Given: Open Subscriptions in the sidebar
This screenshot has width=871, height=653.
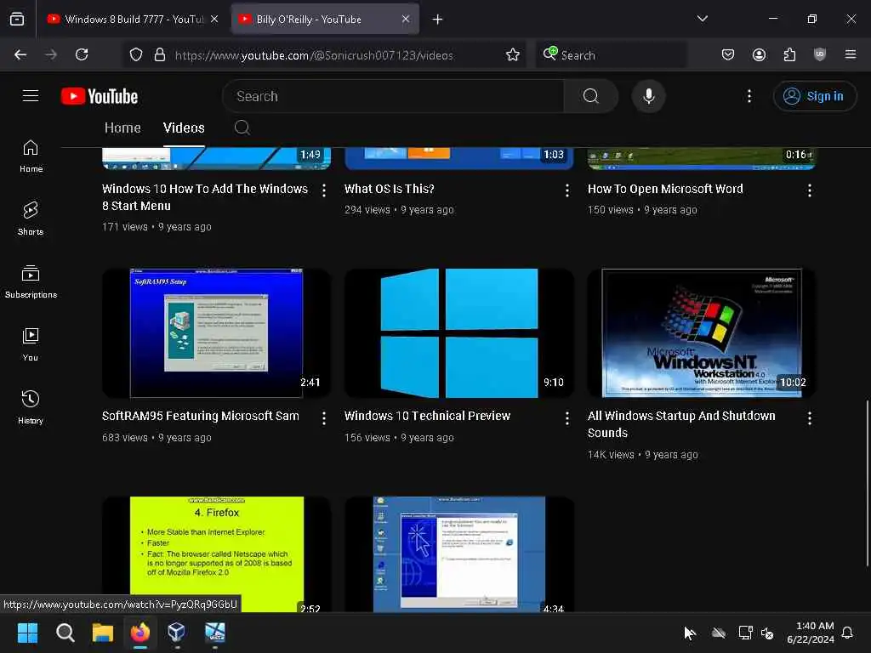Looking at the screenshot, I should [x=31, y=282].
